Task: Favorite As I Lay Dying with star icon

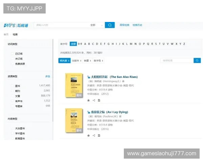Action: pyautogui.click(x=89, y=136)
